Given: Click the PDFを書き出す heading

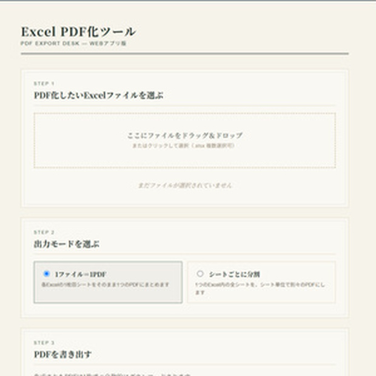Looking at the screenshot, I should [62, 354].
